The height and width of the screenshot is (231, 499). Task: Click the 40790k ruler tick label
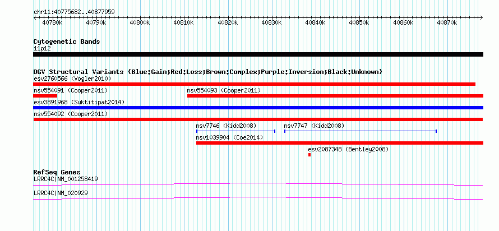coord(96,23)
